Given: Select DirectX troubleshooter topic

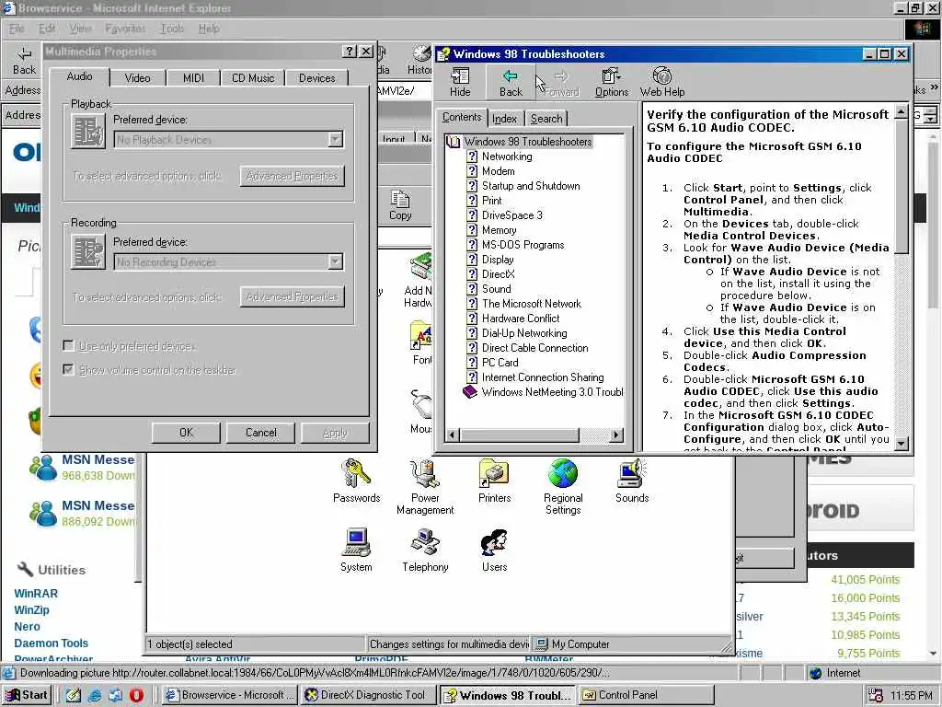Looking at the screenshot, I should pyautogui.click(x=498, y=274).
